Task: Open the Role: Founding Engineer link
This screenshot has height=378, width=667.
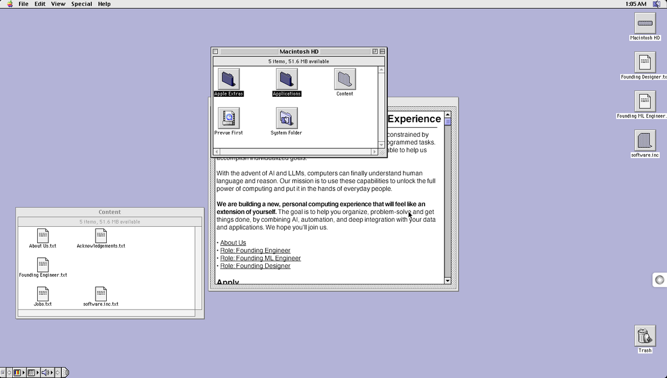Action: pyautogui.click(x=255, y=251)
